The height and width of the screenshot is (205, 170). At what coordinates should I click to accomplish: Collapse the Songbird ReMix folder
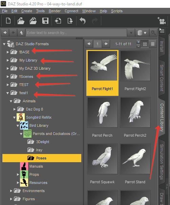(14, 118)
